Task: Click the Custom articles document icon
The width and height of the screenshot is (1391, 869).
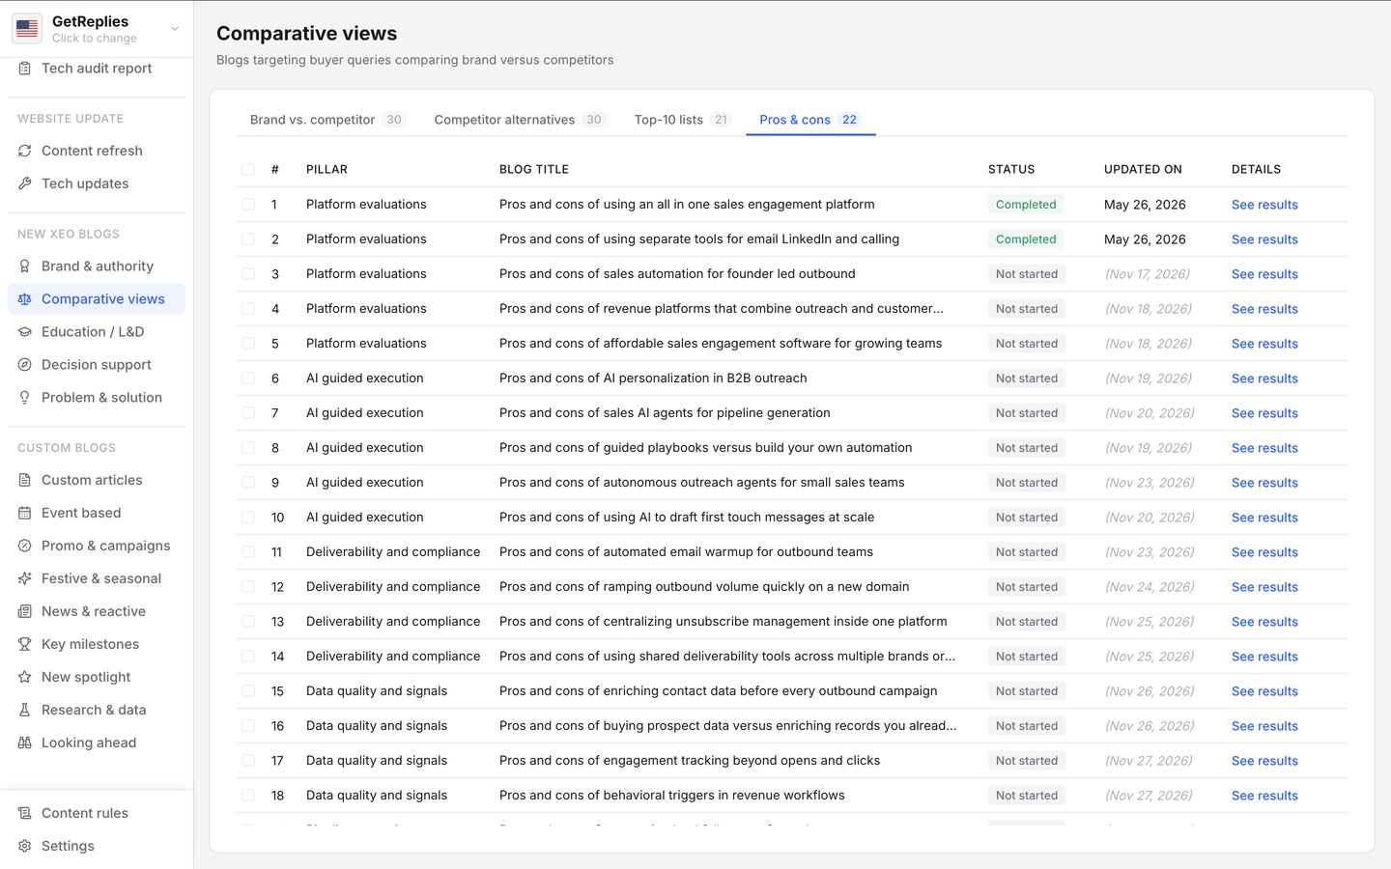Action: point(25,480)
